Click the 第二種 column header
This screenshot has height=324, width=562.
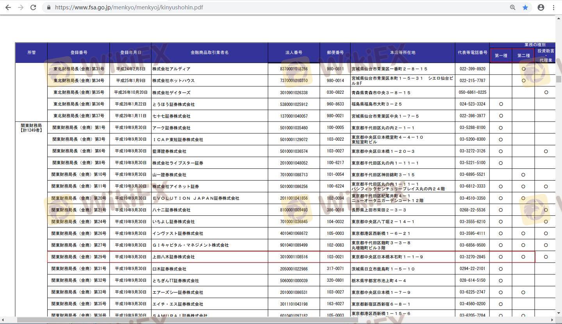[523, 55]
